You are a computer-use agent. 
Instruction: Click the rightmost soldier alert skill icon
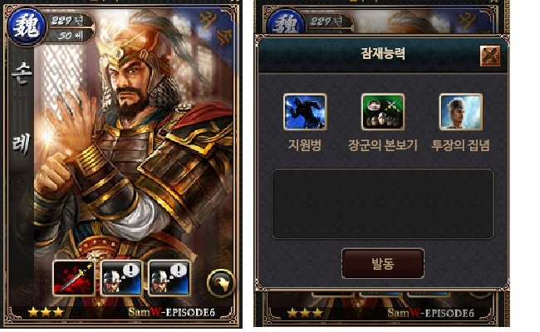tap(169, 278)
